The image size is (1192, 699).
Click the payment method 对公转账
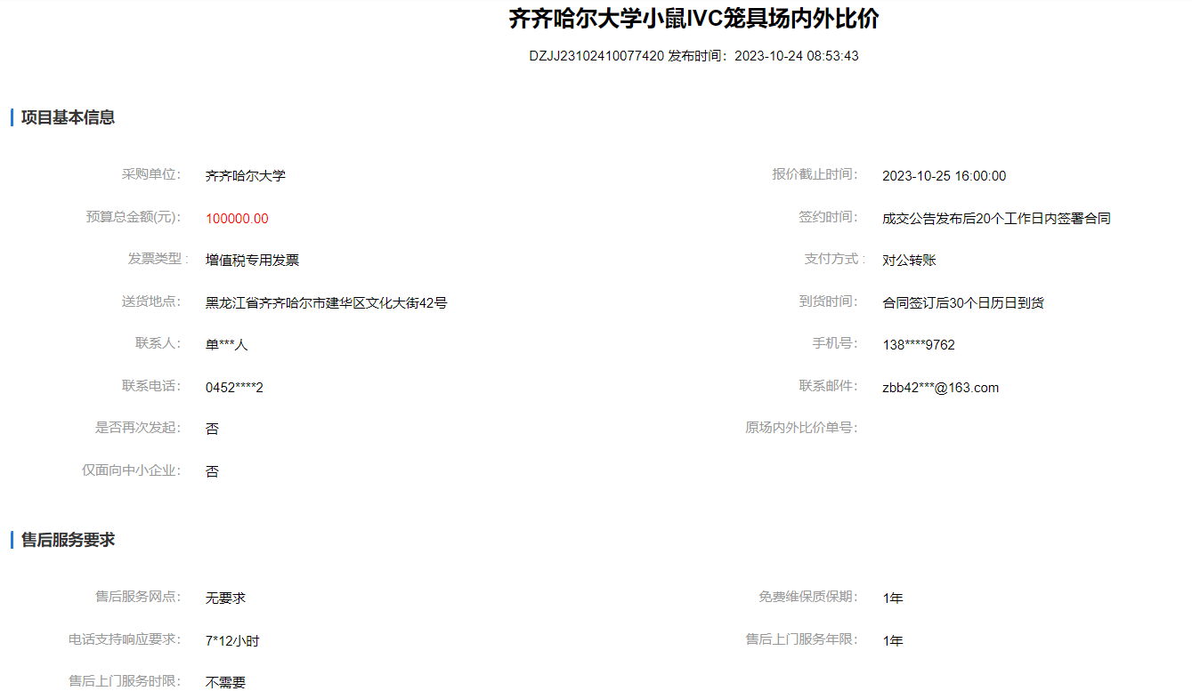click(909, 261)
